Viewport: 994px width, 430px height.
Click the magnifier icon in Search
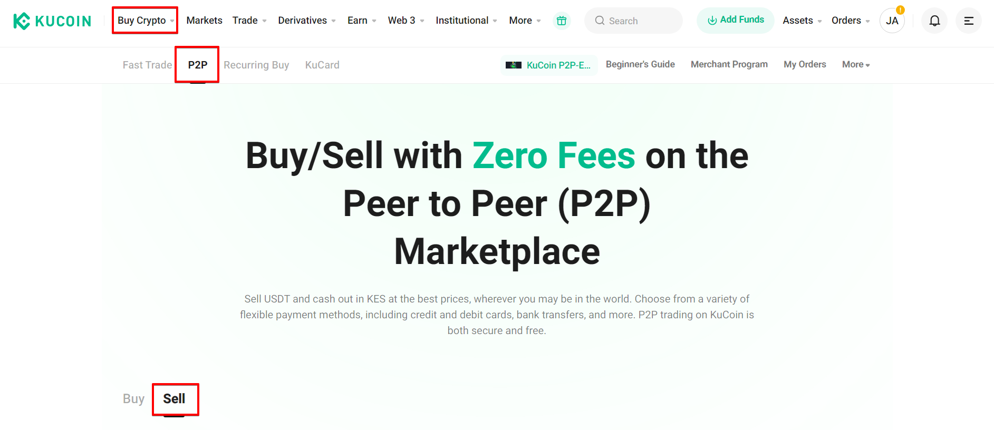[600, 21]
